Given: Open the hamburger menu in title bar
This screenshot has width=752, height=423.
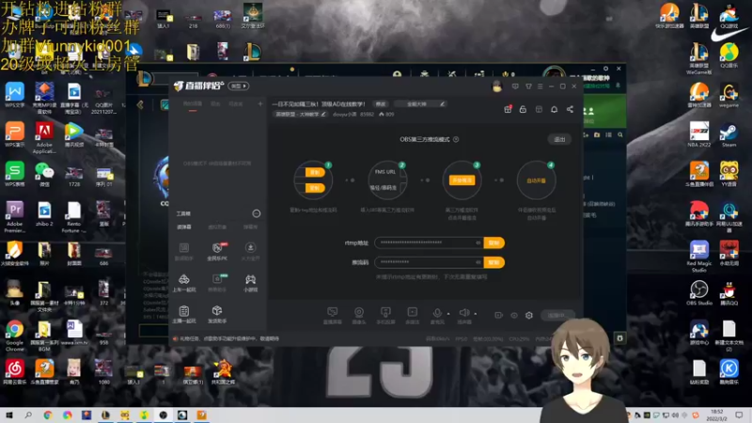Looking at the screenshot, I should [x=540, y=86].
